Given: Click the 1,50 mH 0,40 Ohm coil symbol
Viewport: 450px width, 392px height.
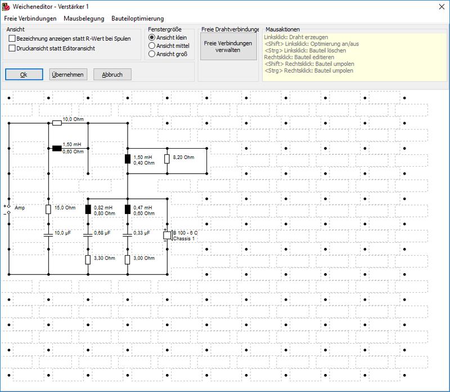Looking at the screenshot, I should tap(128, 159).
